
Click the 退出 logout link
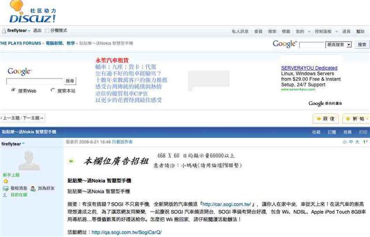(x=37, y=31)
